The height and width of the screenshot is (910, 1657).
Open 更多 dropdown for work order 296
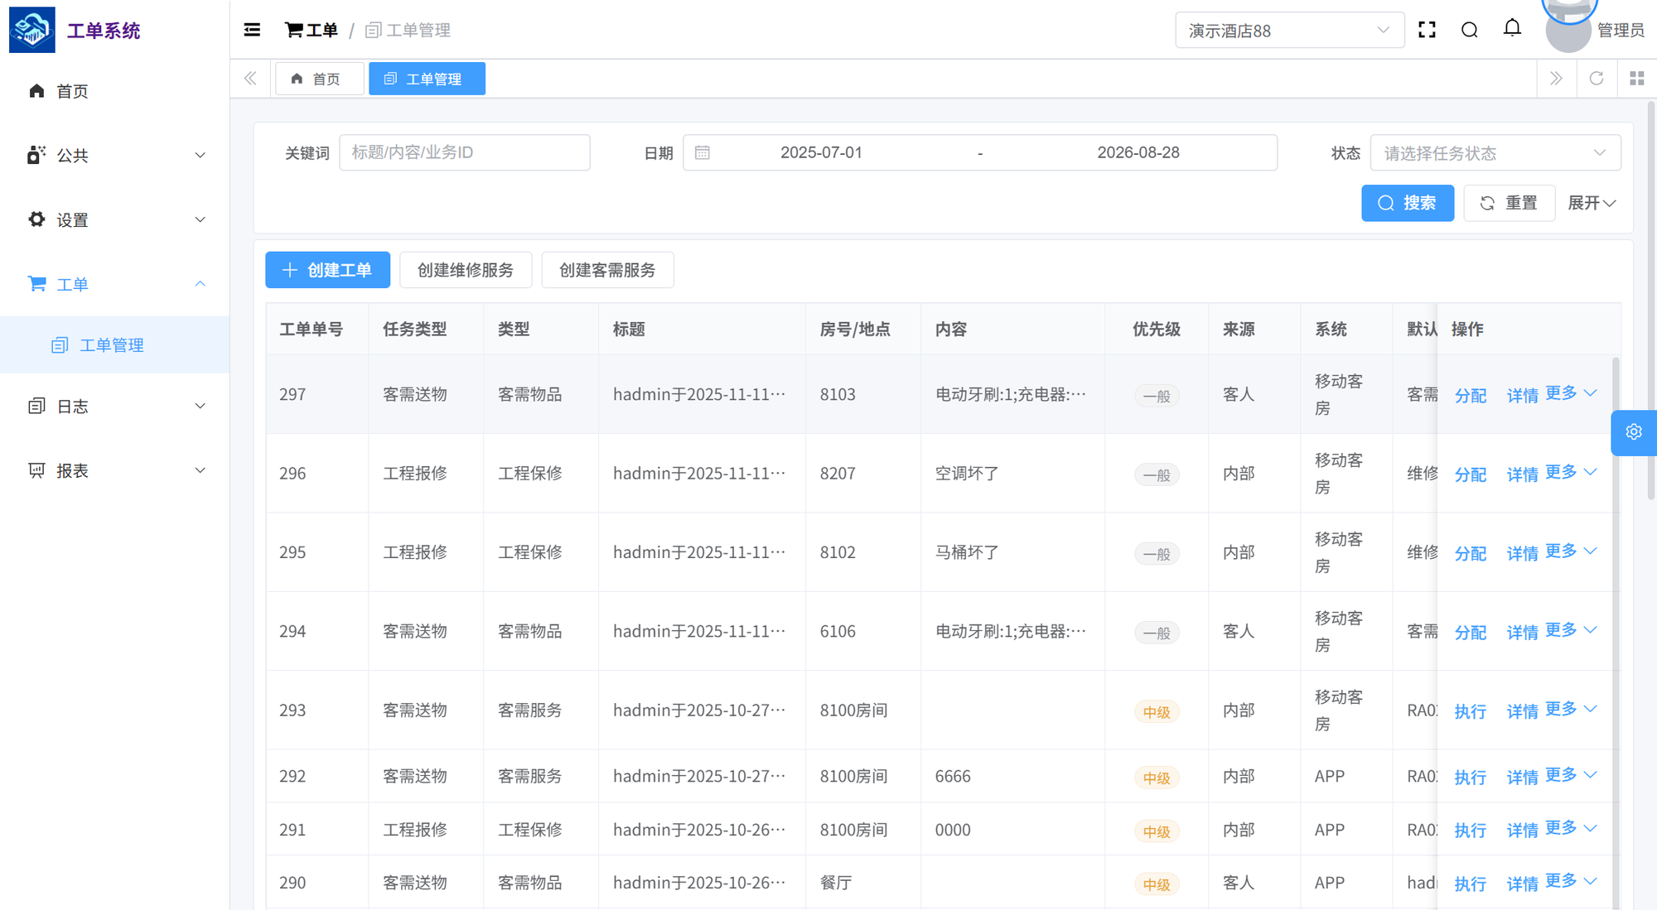pyautogui.click(x=1571, y=472)
